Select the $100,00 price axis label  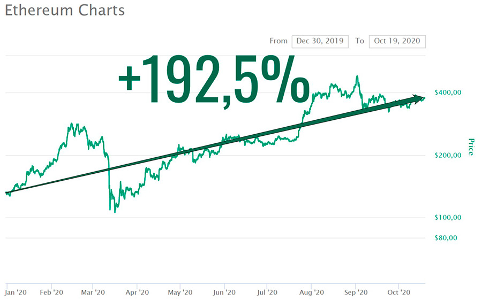point(447,218)
